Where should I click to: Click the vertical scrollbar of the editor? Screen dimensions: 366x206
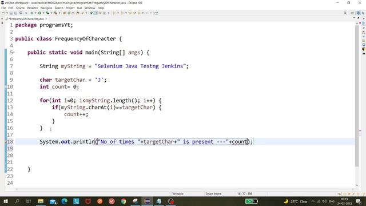[x=357, y=96]
